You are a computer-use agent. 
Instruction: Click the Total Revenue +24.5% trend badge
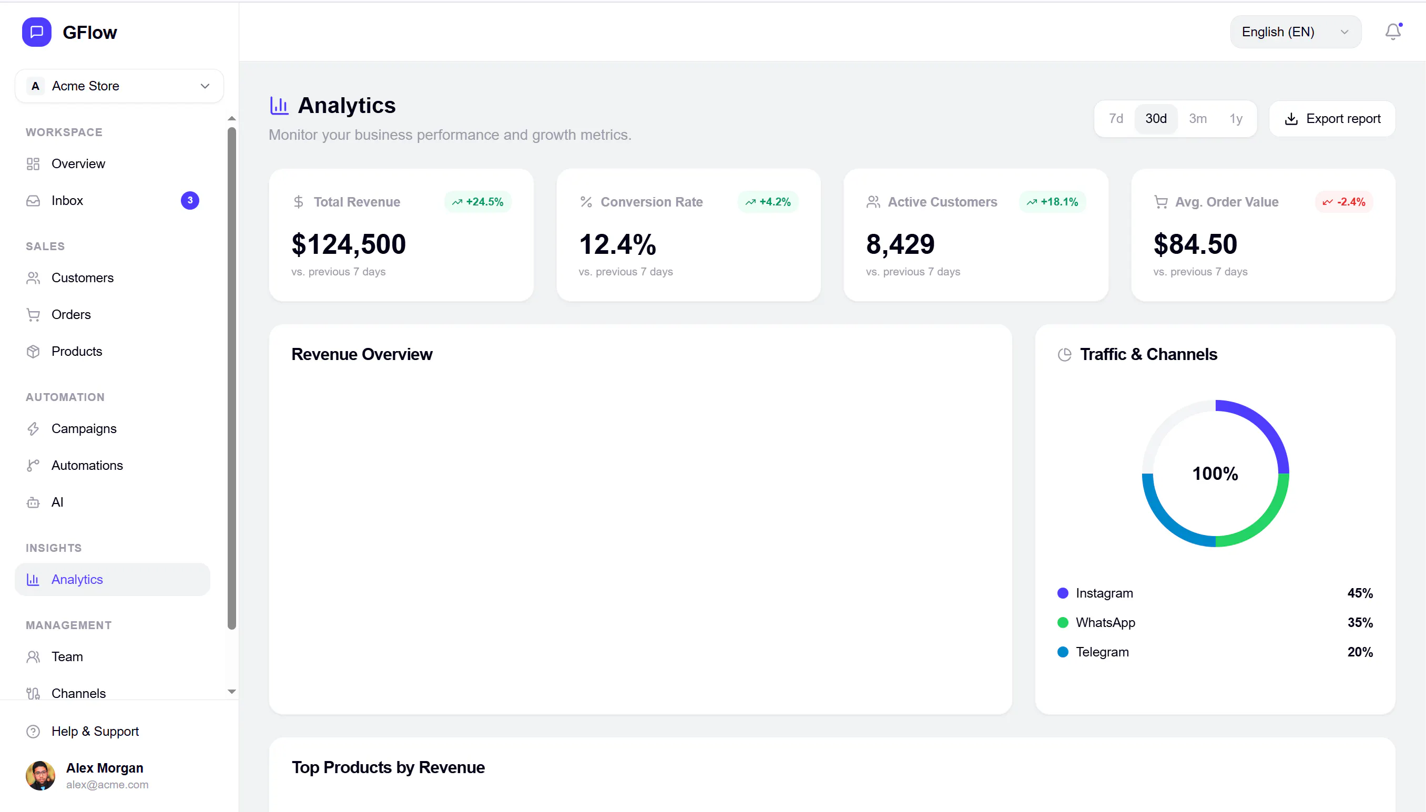click(478, 202)
